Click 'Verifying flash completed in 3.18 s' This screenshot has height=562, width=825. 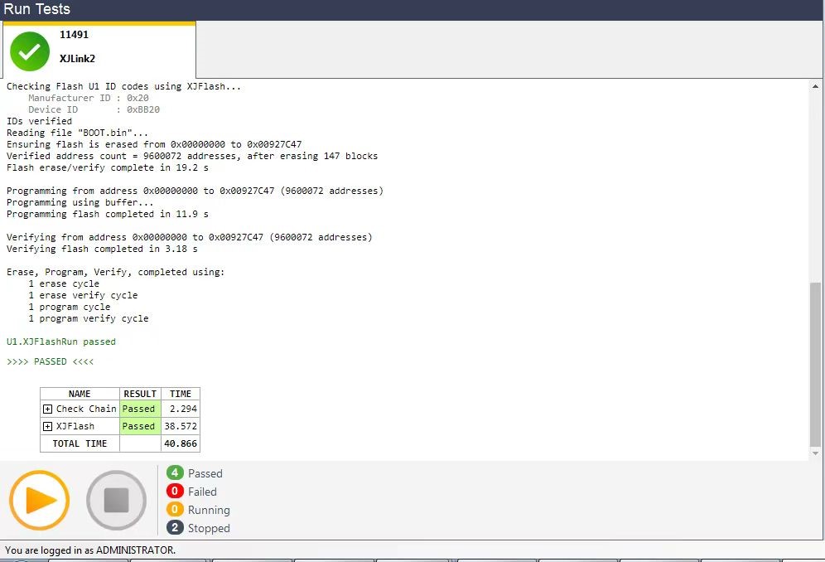coord(102,250)
